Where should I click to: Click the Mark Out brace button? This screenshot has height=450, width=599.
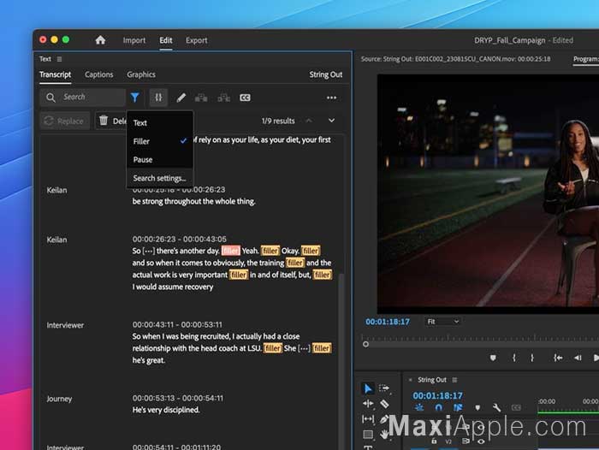click(531, 358)
